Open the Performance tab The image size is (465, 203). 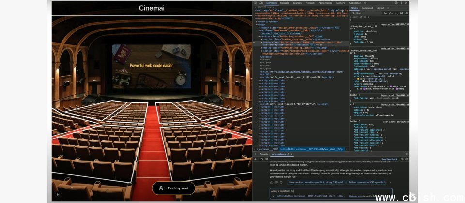(x=325, y=3)
